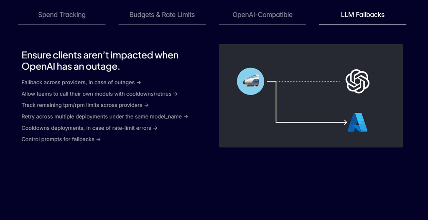The width and height of the screenshot is (428, 220).
Task: Open 'Fallback across providers, in case of outages' link
Action: click(78, 83)
